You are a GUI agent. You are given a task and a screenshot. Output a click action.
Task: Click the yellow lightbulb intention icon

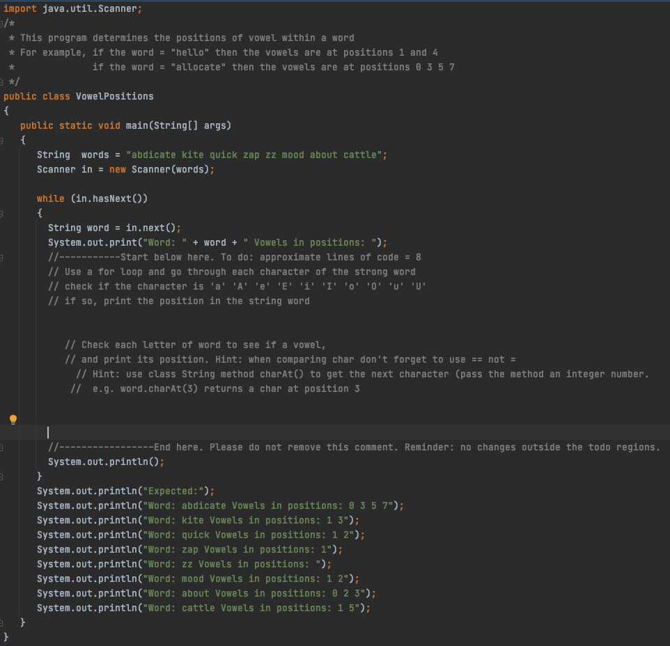coord(13,419)
